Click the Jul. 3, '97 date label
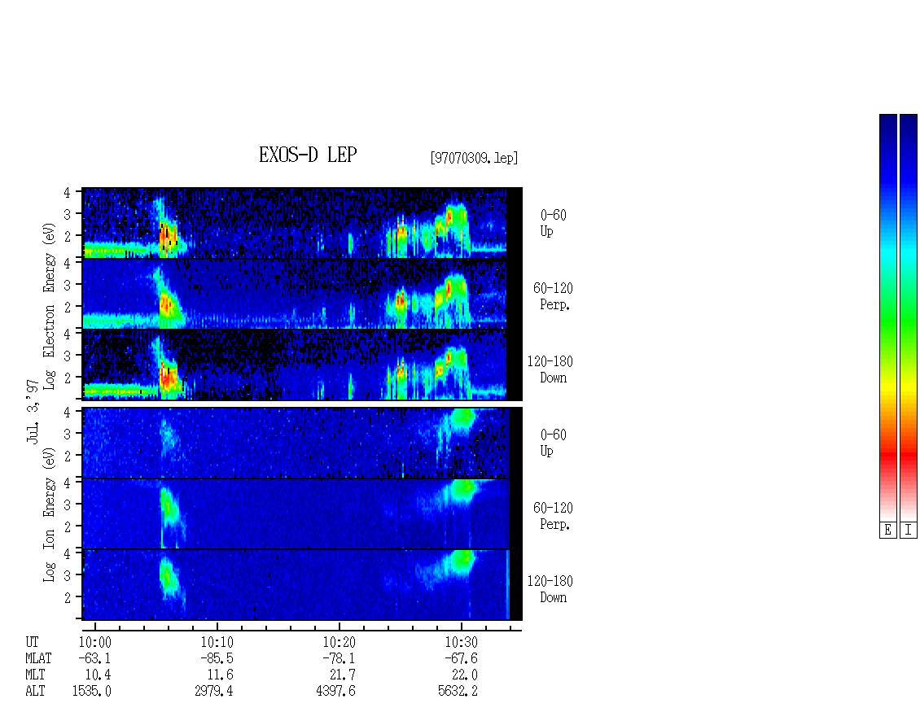The height and width of the screenshot is (712, 920). [x=33, y=412]
